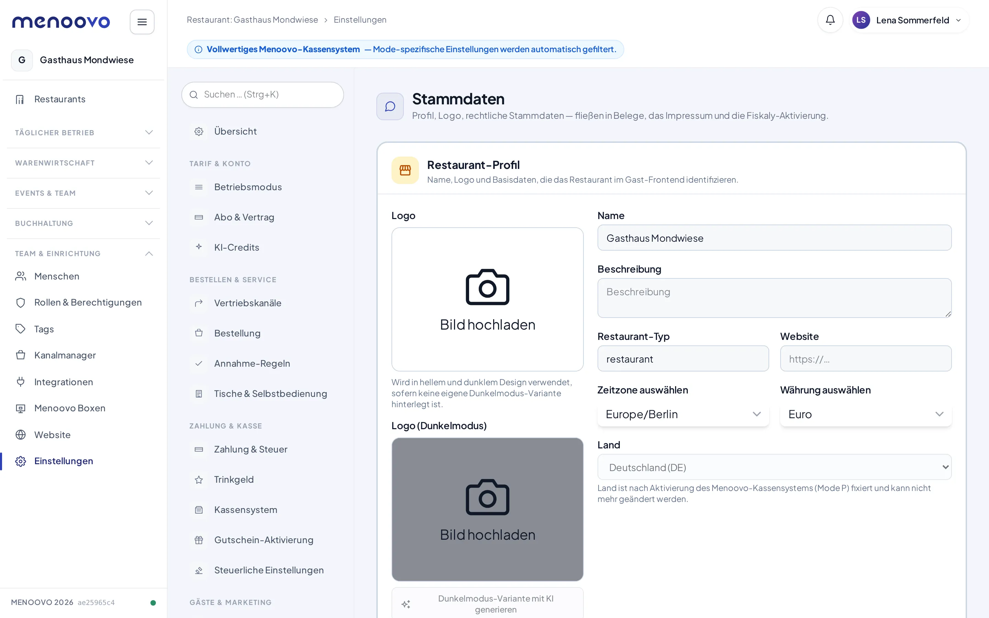Click the camera icon in Logo upload

tap(488, 287)
